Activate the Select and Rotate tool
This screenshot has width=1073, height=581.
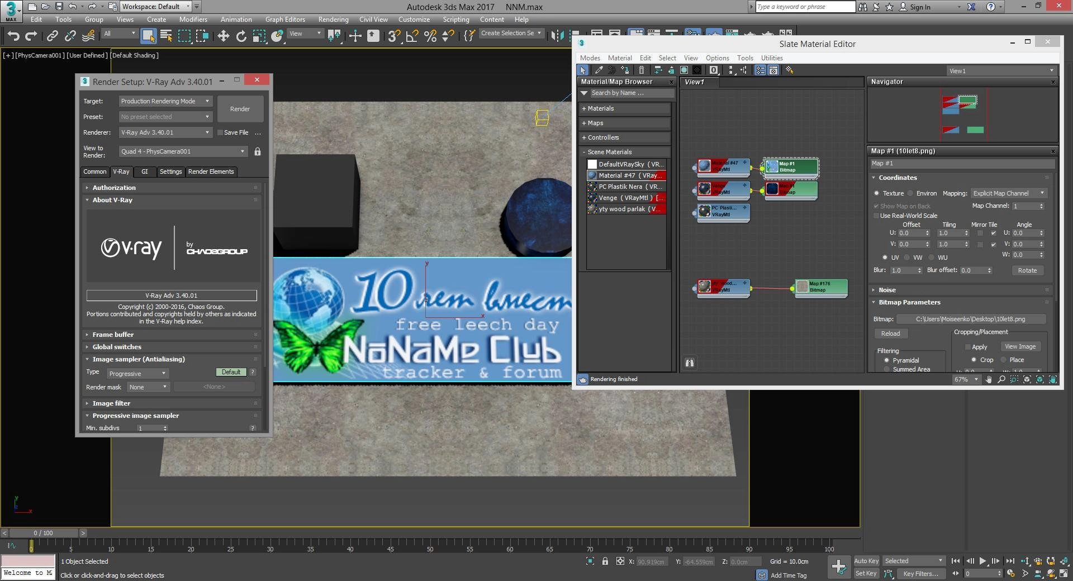coord(241,36)
